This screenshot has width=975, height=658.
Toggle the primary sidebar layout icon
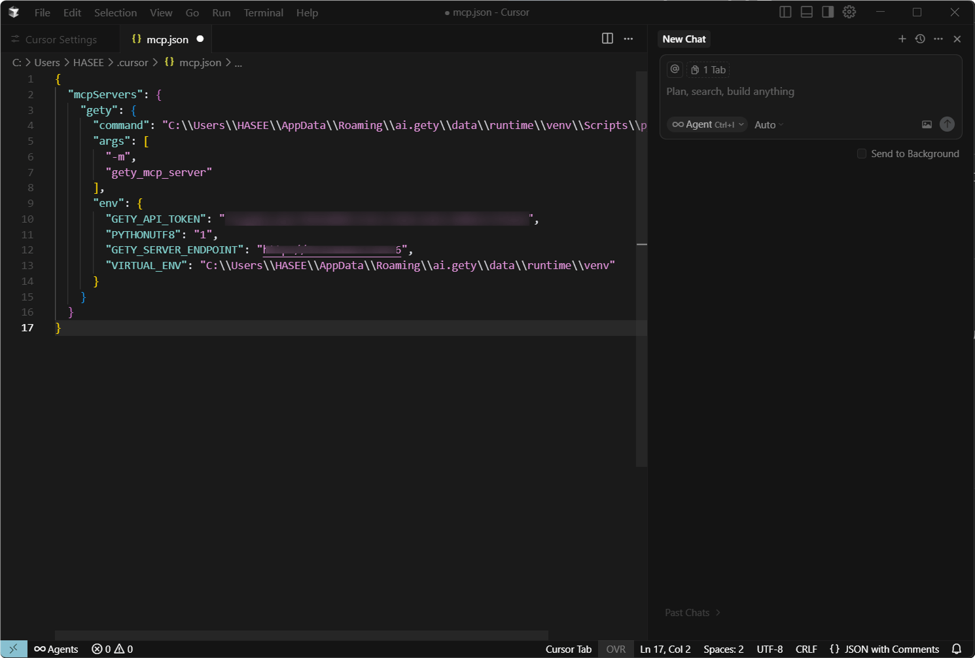point(785,12)
